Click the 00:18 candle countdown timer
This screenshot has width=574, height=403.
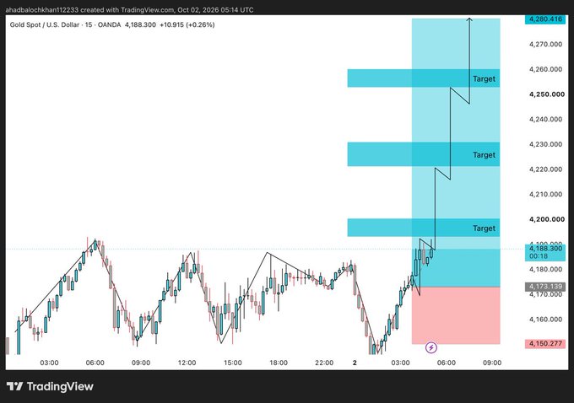tap(539, 256)
